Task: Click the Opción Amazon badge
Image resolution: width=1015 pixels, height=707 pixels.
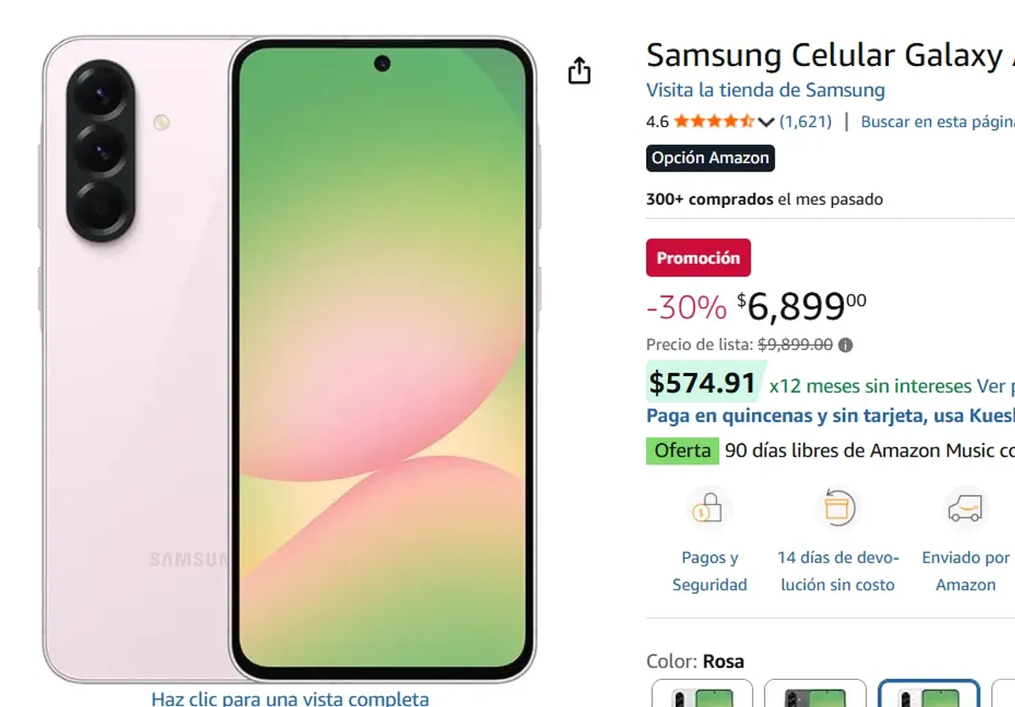Action: [x=710, y=158]
